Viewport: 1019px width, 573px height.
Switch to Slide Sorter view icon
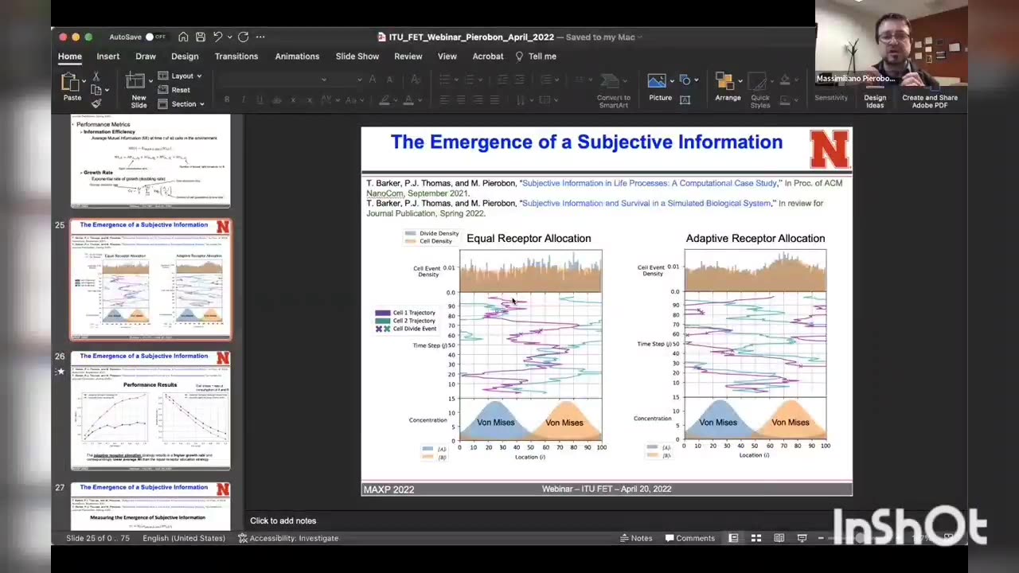point(756,538)
